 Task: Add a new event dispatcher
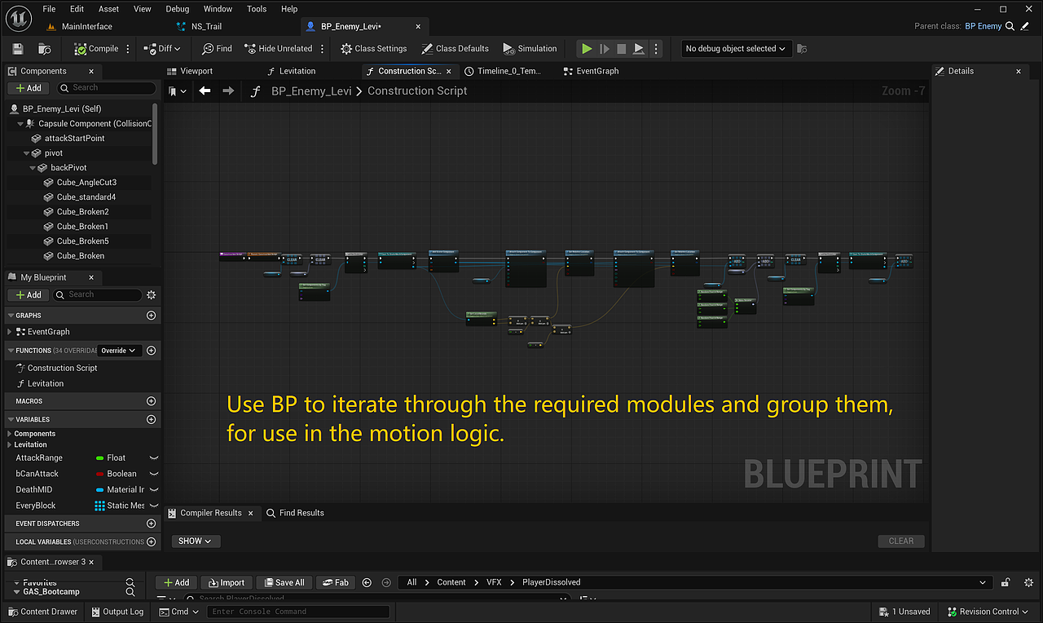coord(151,524)
